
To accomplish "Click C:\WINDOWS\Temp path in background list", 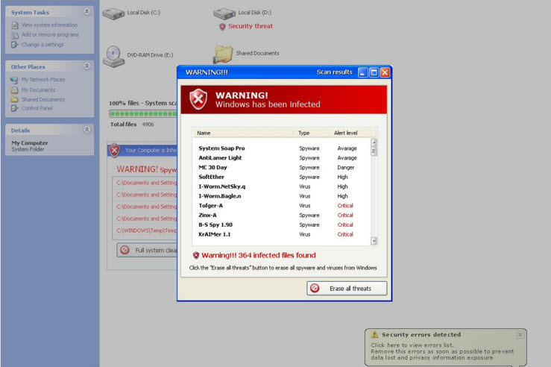I will tap(147, 230).
